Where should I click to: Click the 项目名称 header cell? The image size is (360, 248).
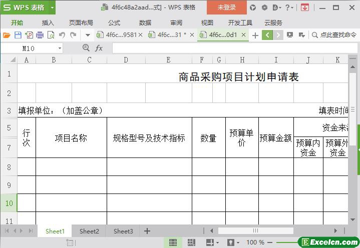click(x=71, y=138)
